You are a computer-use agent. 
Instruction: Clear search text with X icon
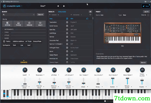34,15
